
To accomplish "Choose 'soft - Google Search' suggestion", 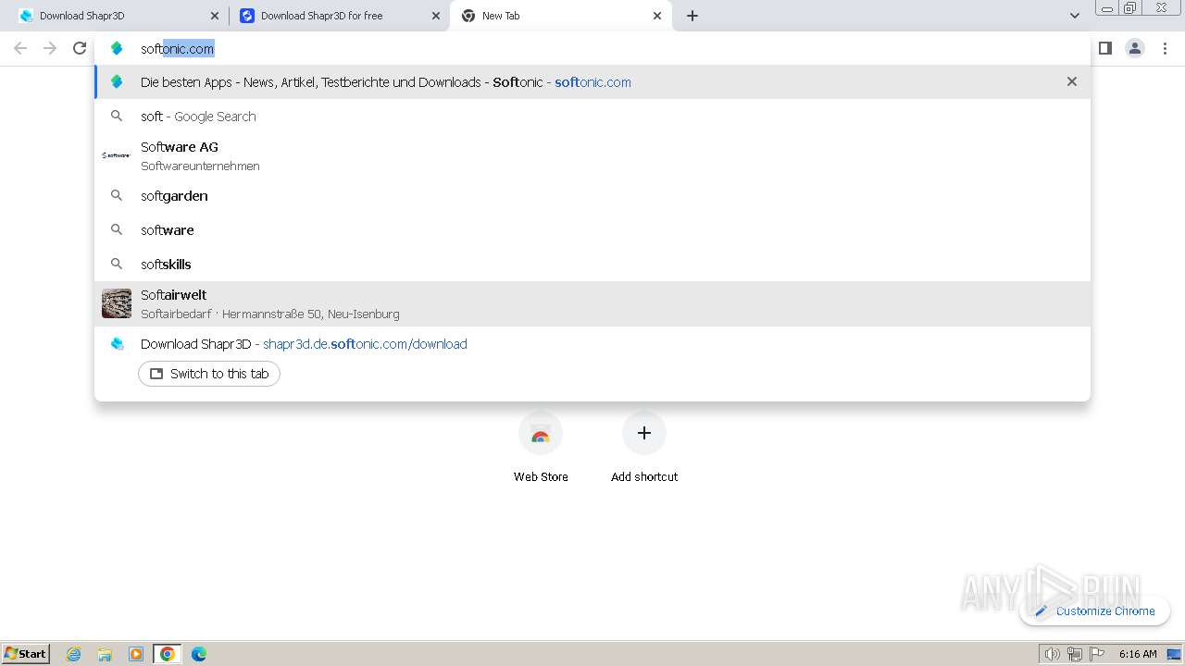I will pos(592,117).
